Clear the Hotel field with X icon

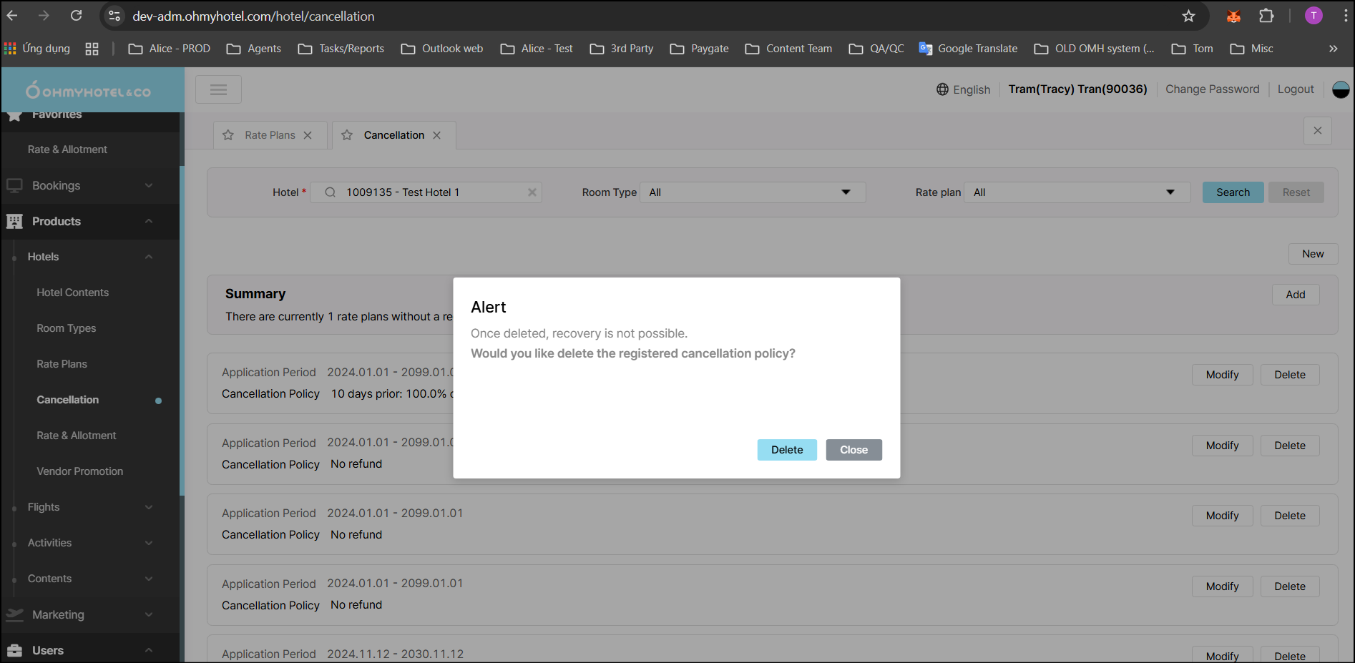click(x=532, y=192)
